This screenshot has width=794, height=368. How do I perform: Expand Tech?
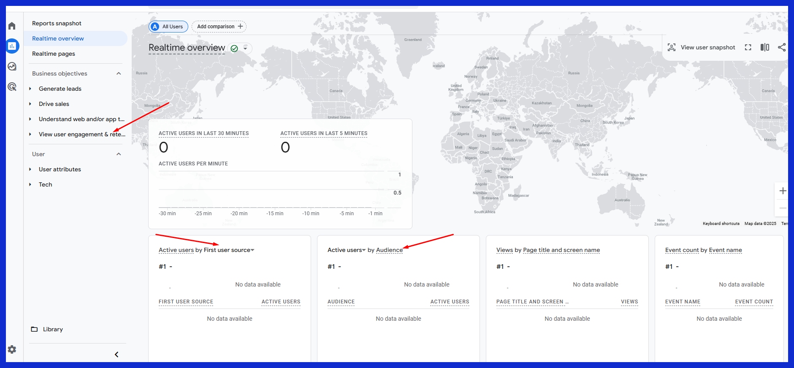pos(30,184)
